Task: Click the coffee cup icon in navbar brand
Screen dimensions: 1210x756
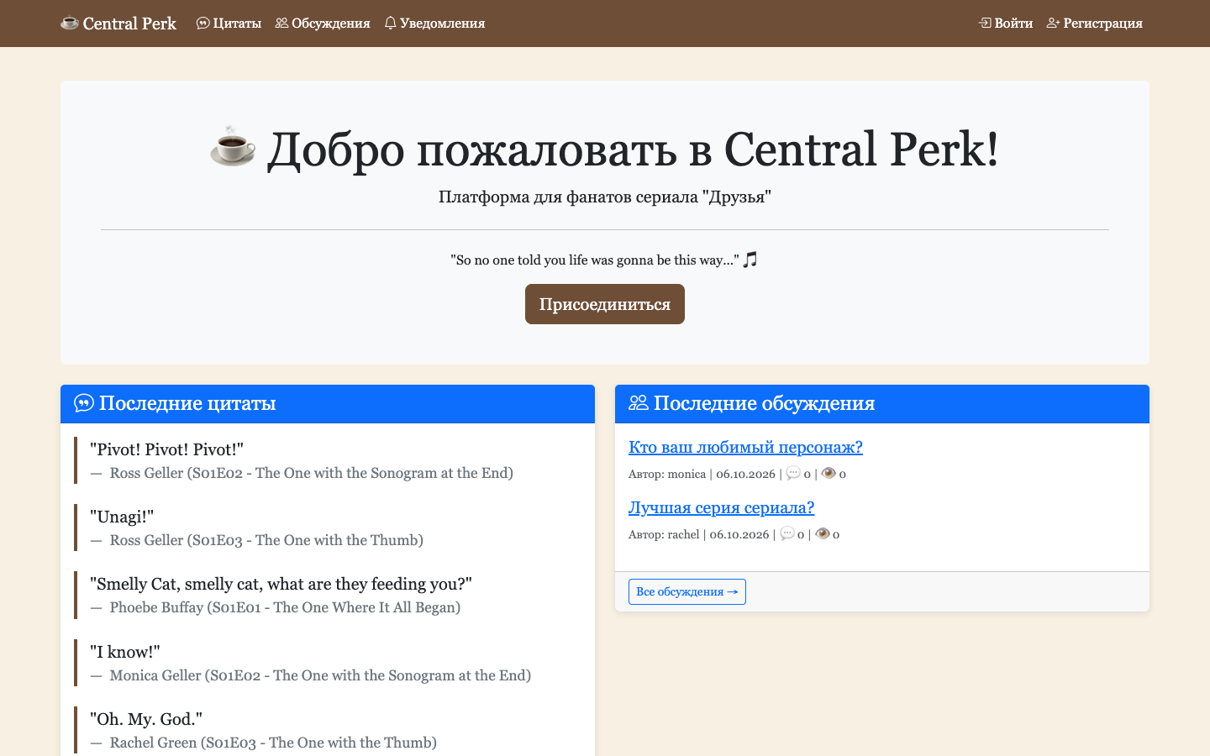Action: (70, 23)
